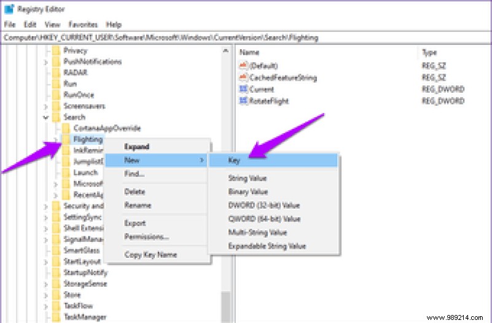Expand the StartLayout tree node arrow
Viewport: 492px width, 323px height.
pos(46,262)
